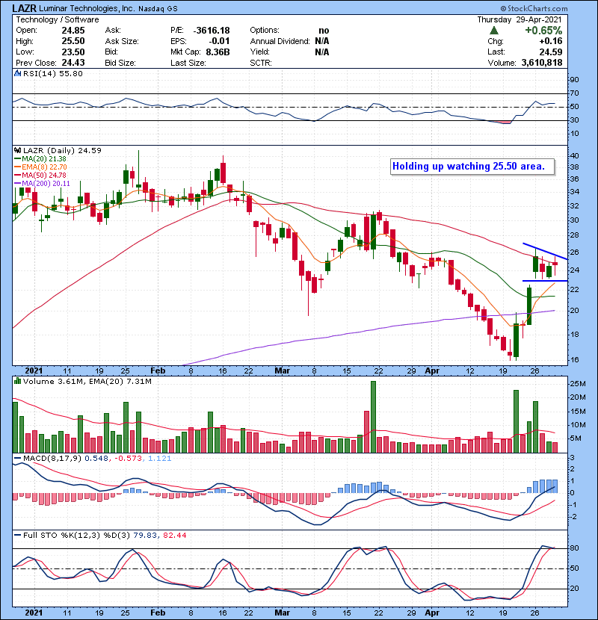Click the stochastic %D value 82.44
This screenshot has height=620, width=598.
click(174, 536)
